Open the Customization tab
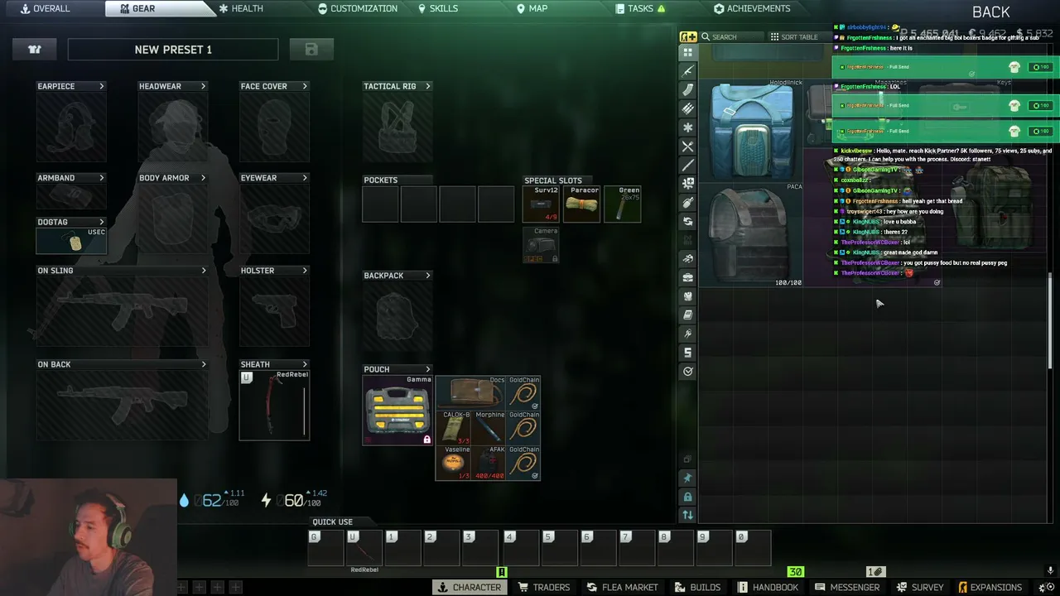 pyautogui.click(x=358, y=8)
